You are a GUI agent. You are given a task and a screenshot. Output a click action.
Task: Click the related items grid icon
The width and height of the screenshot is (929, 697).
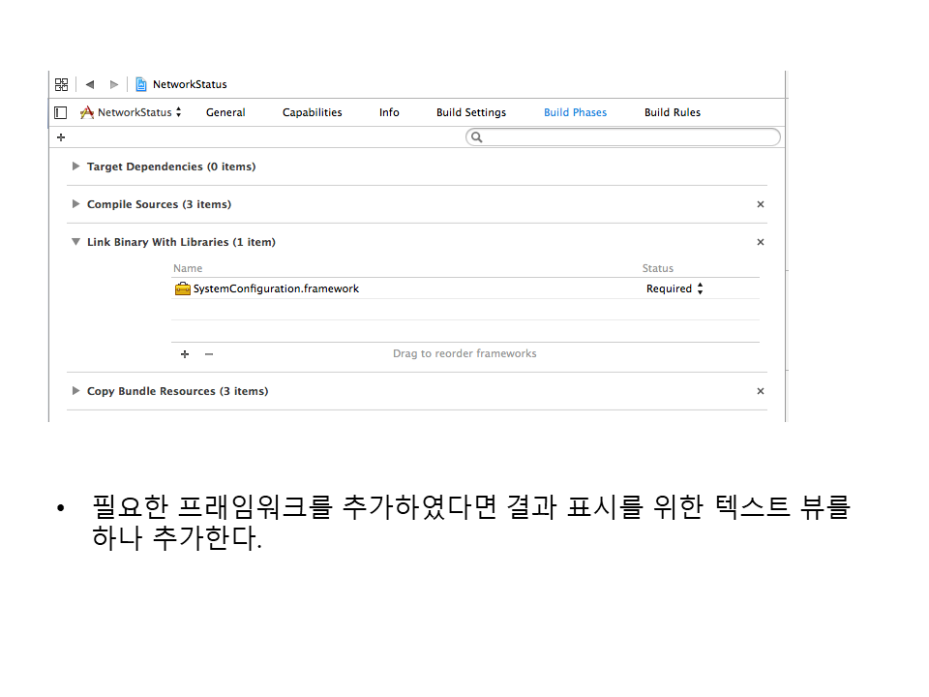coord(61,84)
